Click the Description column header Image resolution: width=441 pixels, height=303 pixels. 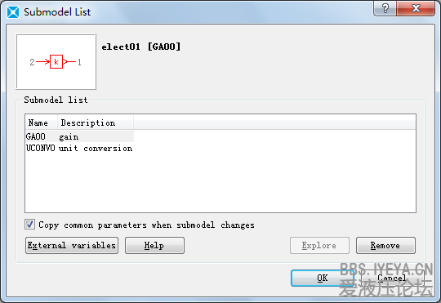click(x=96, y=123)
